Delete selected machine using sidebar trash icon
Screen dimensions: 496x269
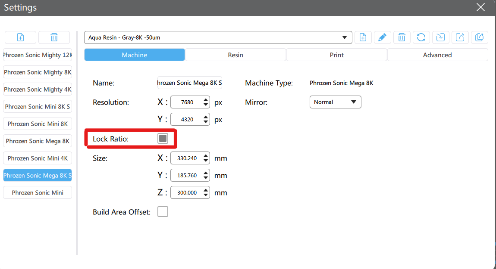pos(54,37)
